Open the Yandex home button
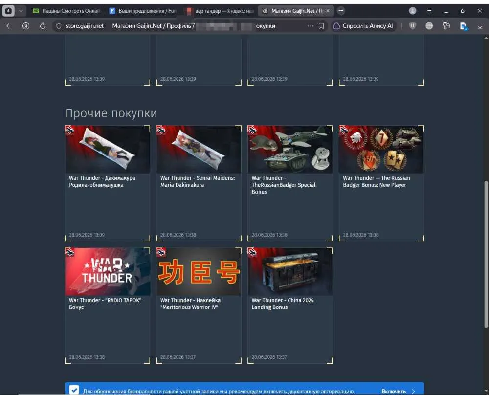Screen dimensions: 489x395 point(26,26)
